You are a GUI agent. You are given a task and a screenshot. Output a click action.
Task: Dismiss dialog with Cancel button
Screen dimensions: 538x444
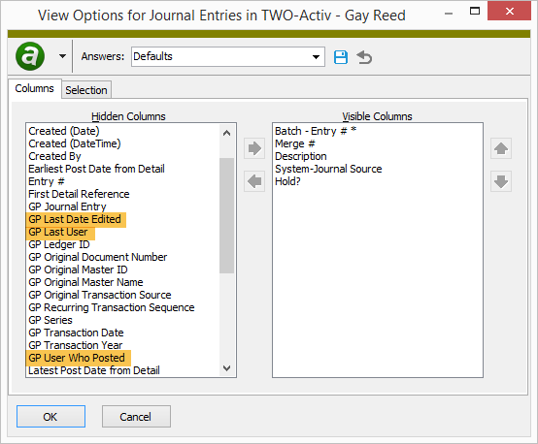[136, 417]
